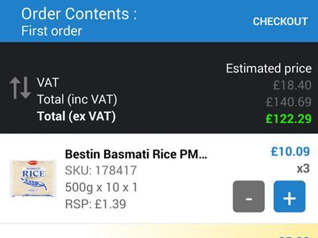Viewport: 318px width, 238px height.
Task: Select the Estimated price column header
Action: (269, 68)
